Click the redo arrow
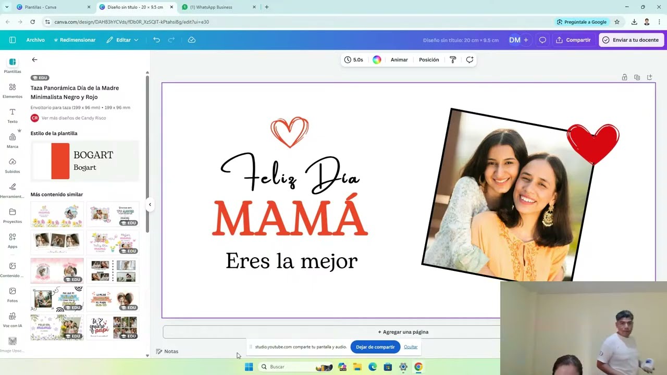The image size is (667, 375). (x=171, y=40)
